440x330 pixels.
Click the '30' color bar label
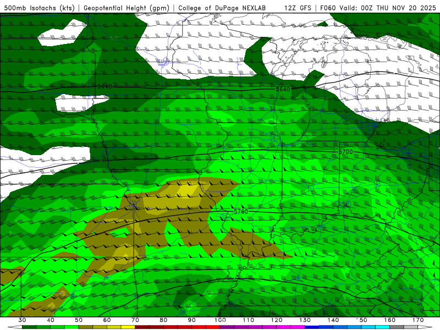(22, 320)
